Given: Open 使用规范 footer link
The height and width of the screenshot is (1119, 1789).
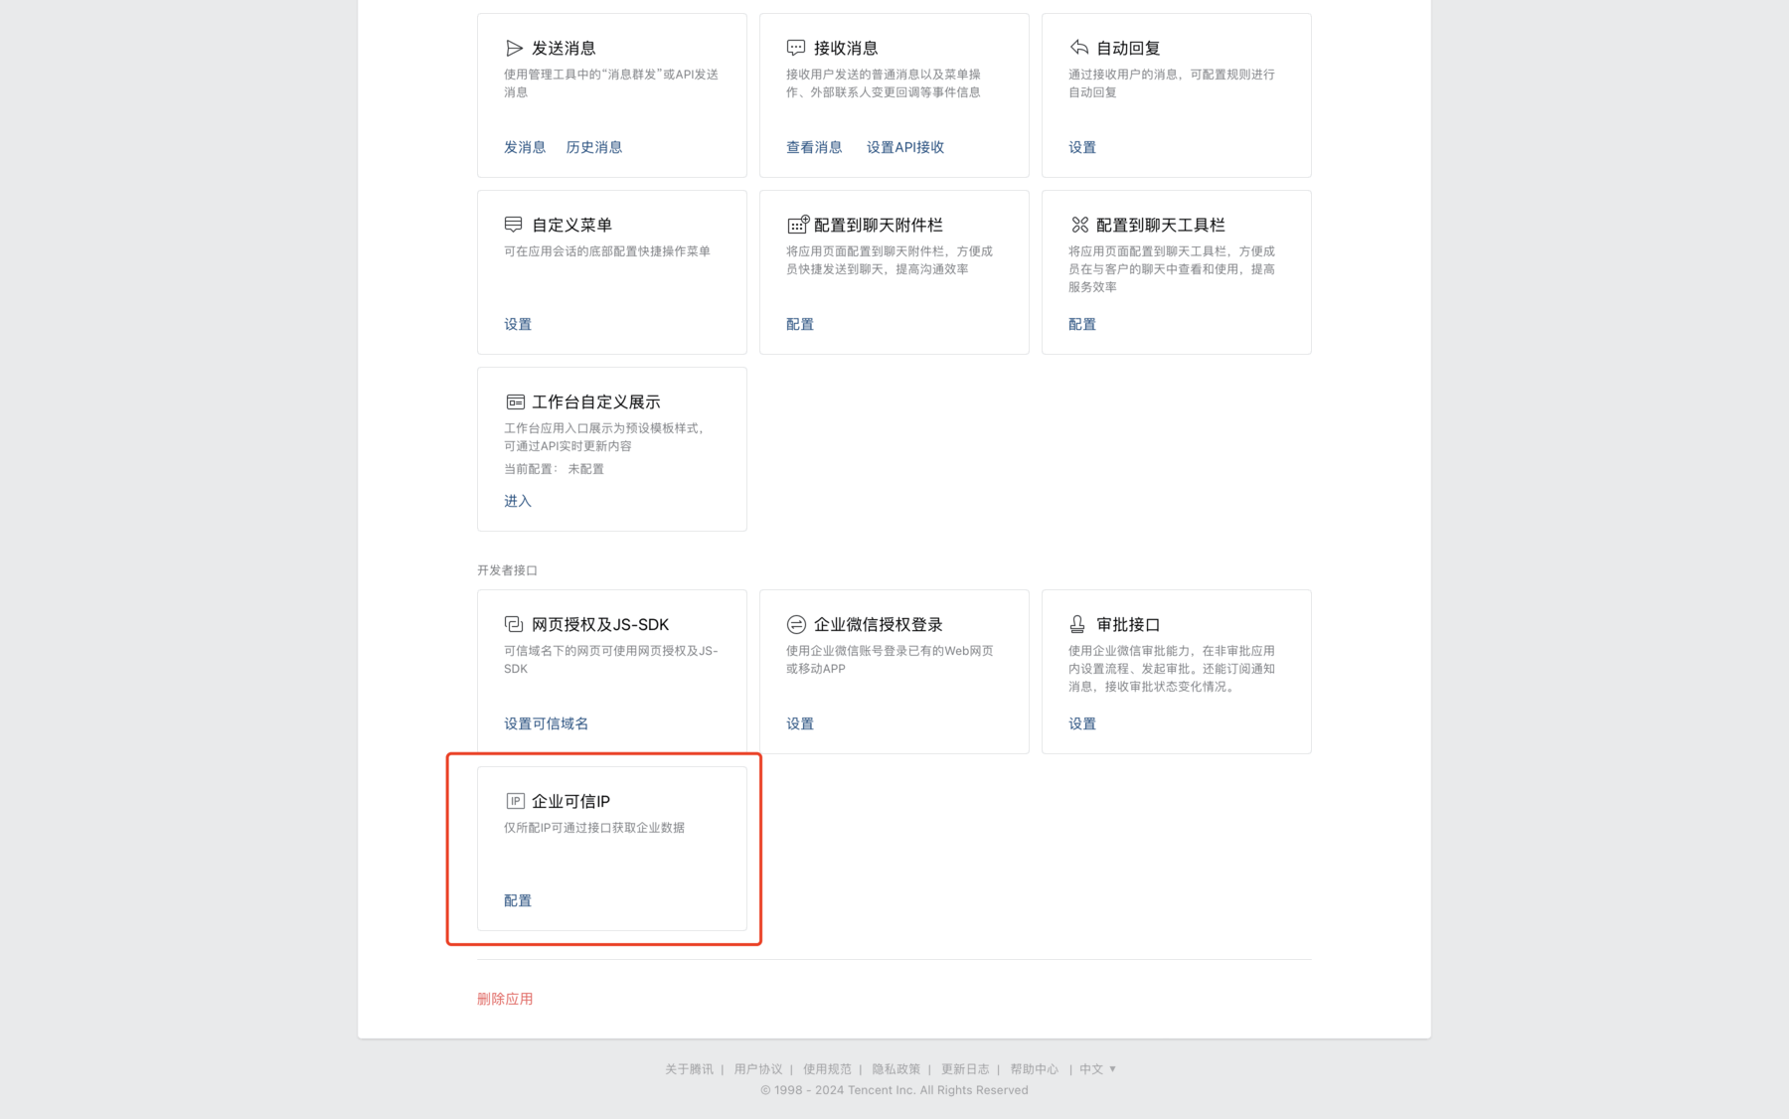Looking at the screenshot, I should [x=827, y=1069].
